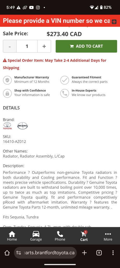Decrease quantity with the minus button
The height and width of the screenshot is (268, 120).
pyautogui.click(x=10, y=46)
